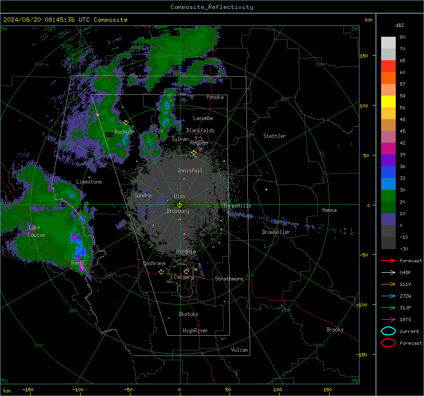Click the white plus marker west of Hanna
Screen dimensions: 424x396
(266, 189)
